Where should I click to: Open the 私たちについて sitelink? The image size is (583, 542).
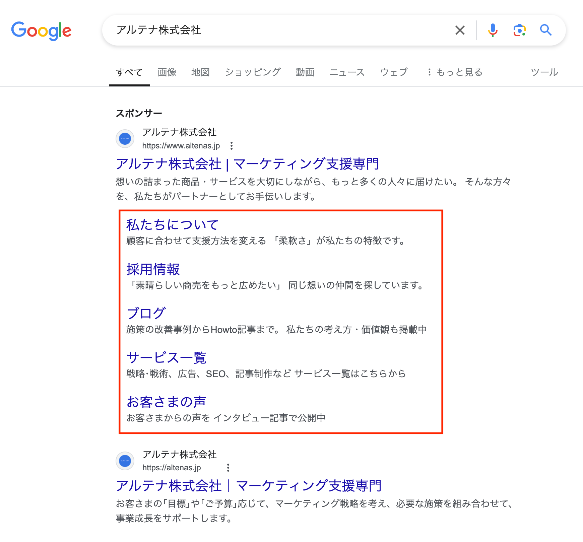coord(173,225)
